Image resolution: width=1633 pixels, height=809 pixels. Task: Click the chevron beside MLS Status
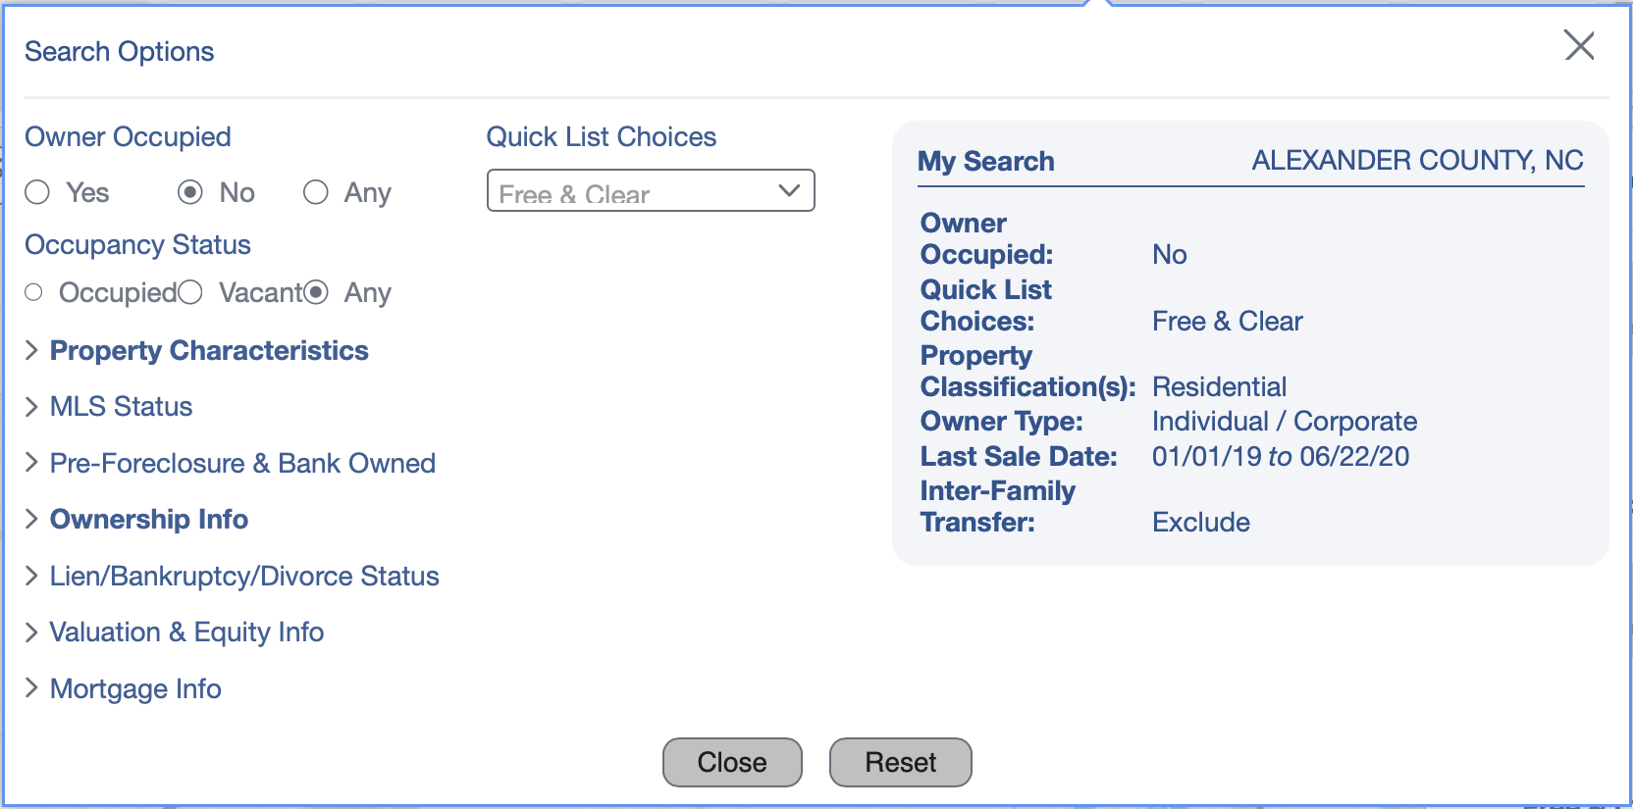(x=31, y=406)
